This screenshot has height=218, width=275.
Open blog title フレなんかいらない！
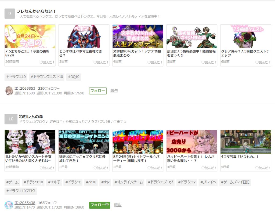pyautogui.click(x=36, y=11)
